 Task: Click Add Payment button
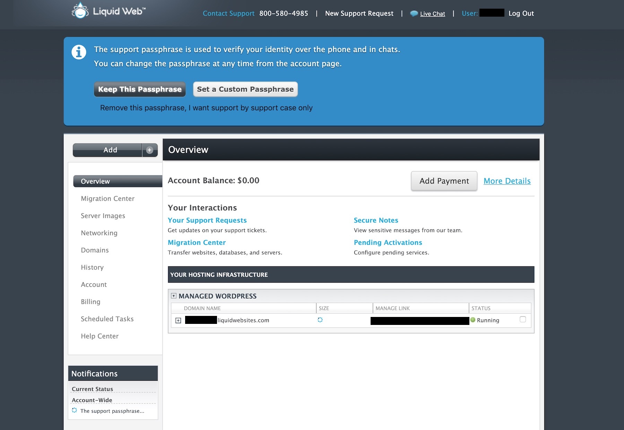click(x=444, y=181)
